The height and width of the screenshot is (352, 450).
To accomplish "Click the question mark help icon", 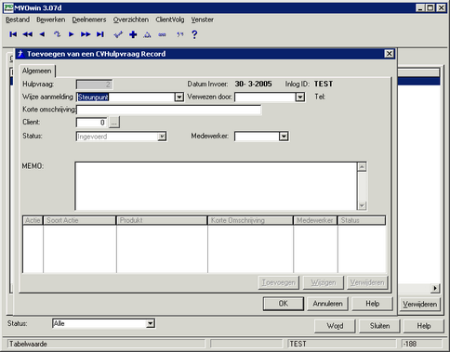I will click(194, 34).
